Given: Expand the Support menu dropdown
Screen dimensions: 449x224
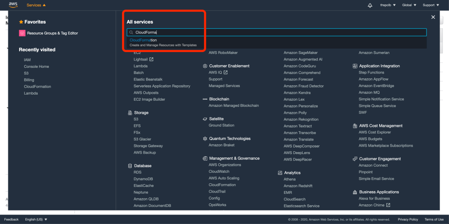Looking at the screenshot, I should tap(430, 5).
